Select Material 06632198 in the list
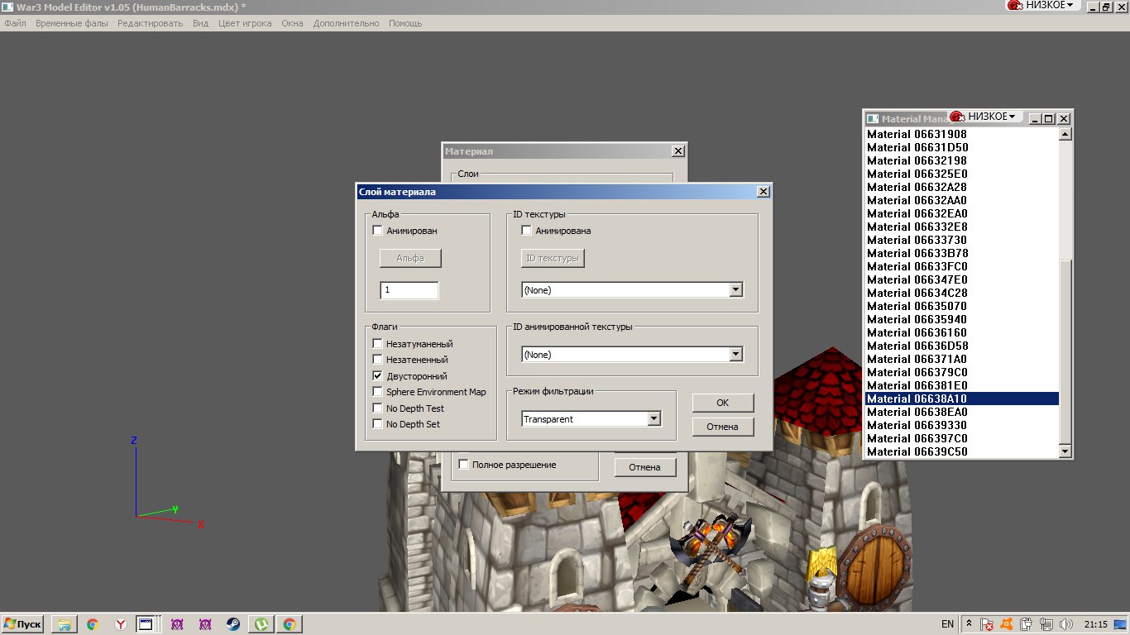Screen dimensions: 1130x635 click(x=962, y=160)
